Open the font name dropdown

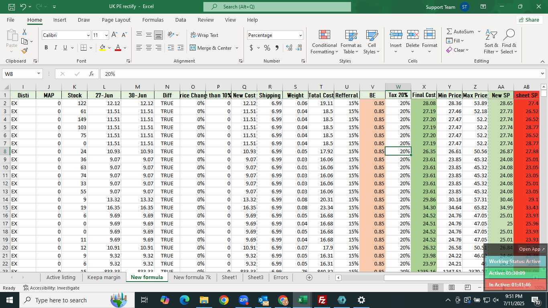(88, 35)
